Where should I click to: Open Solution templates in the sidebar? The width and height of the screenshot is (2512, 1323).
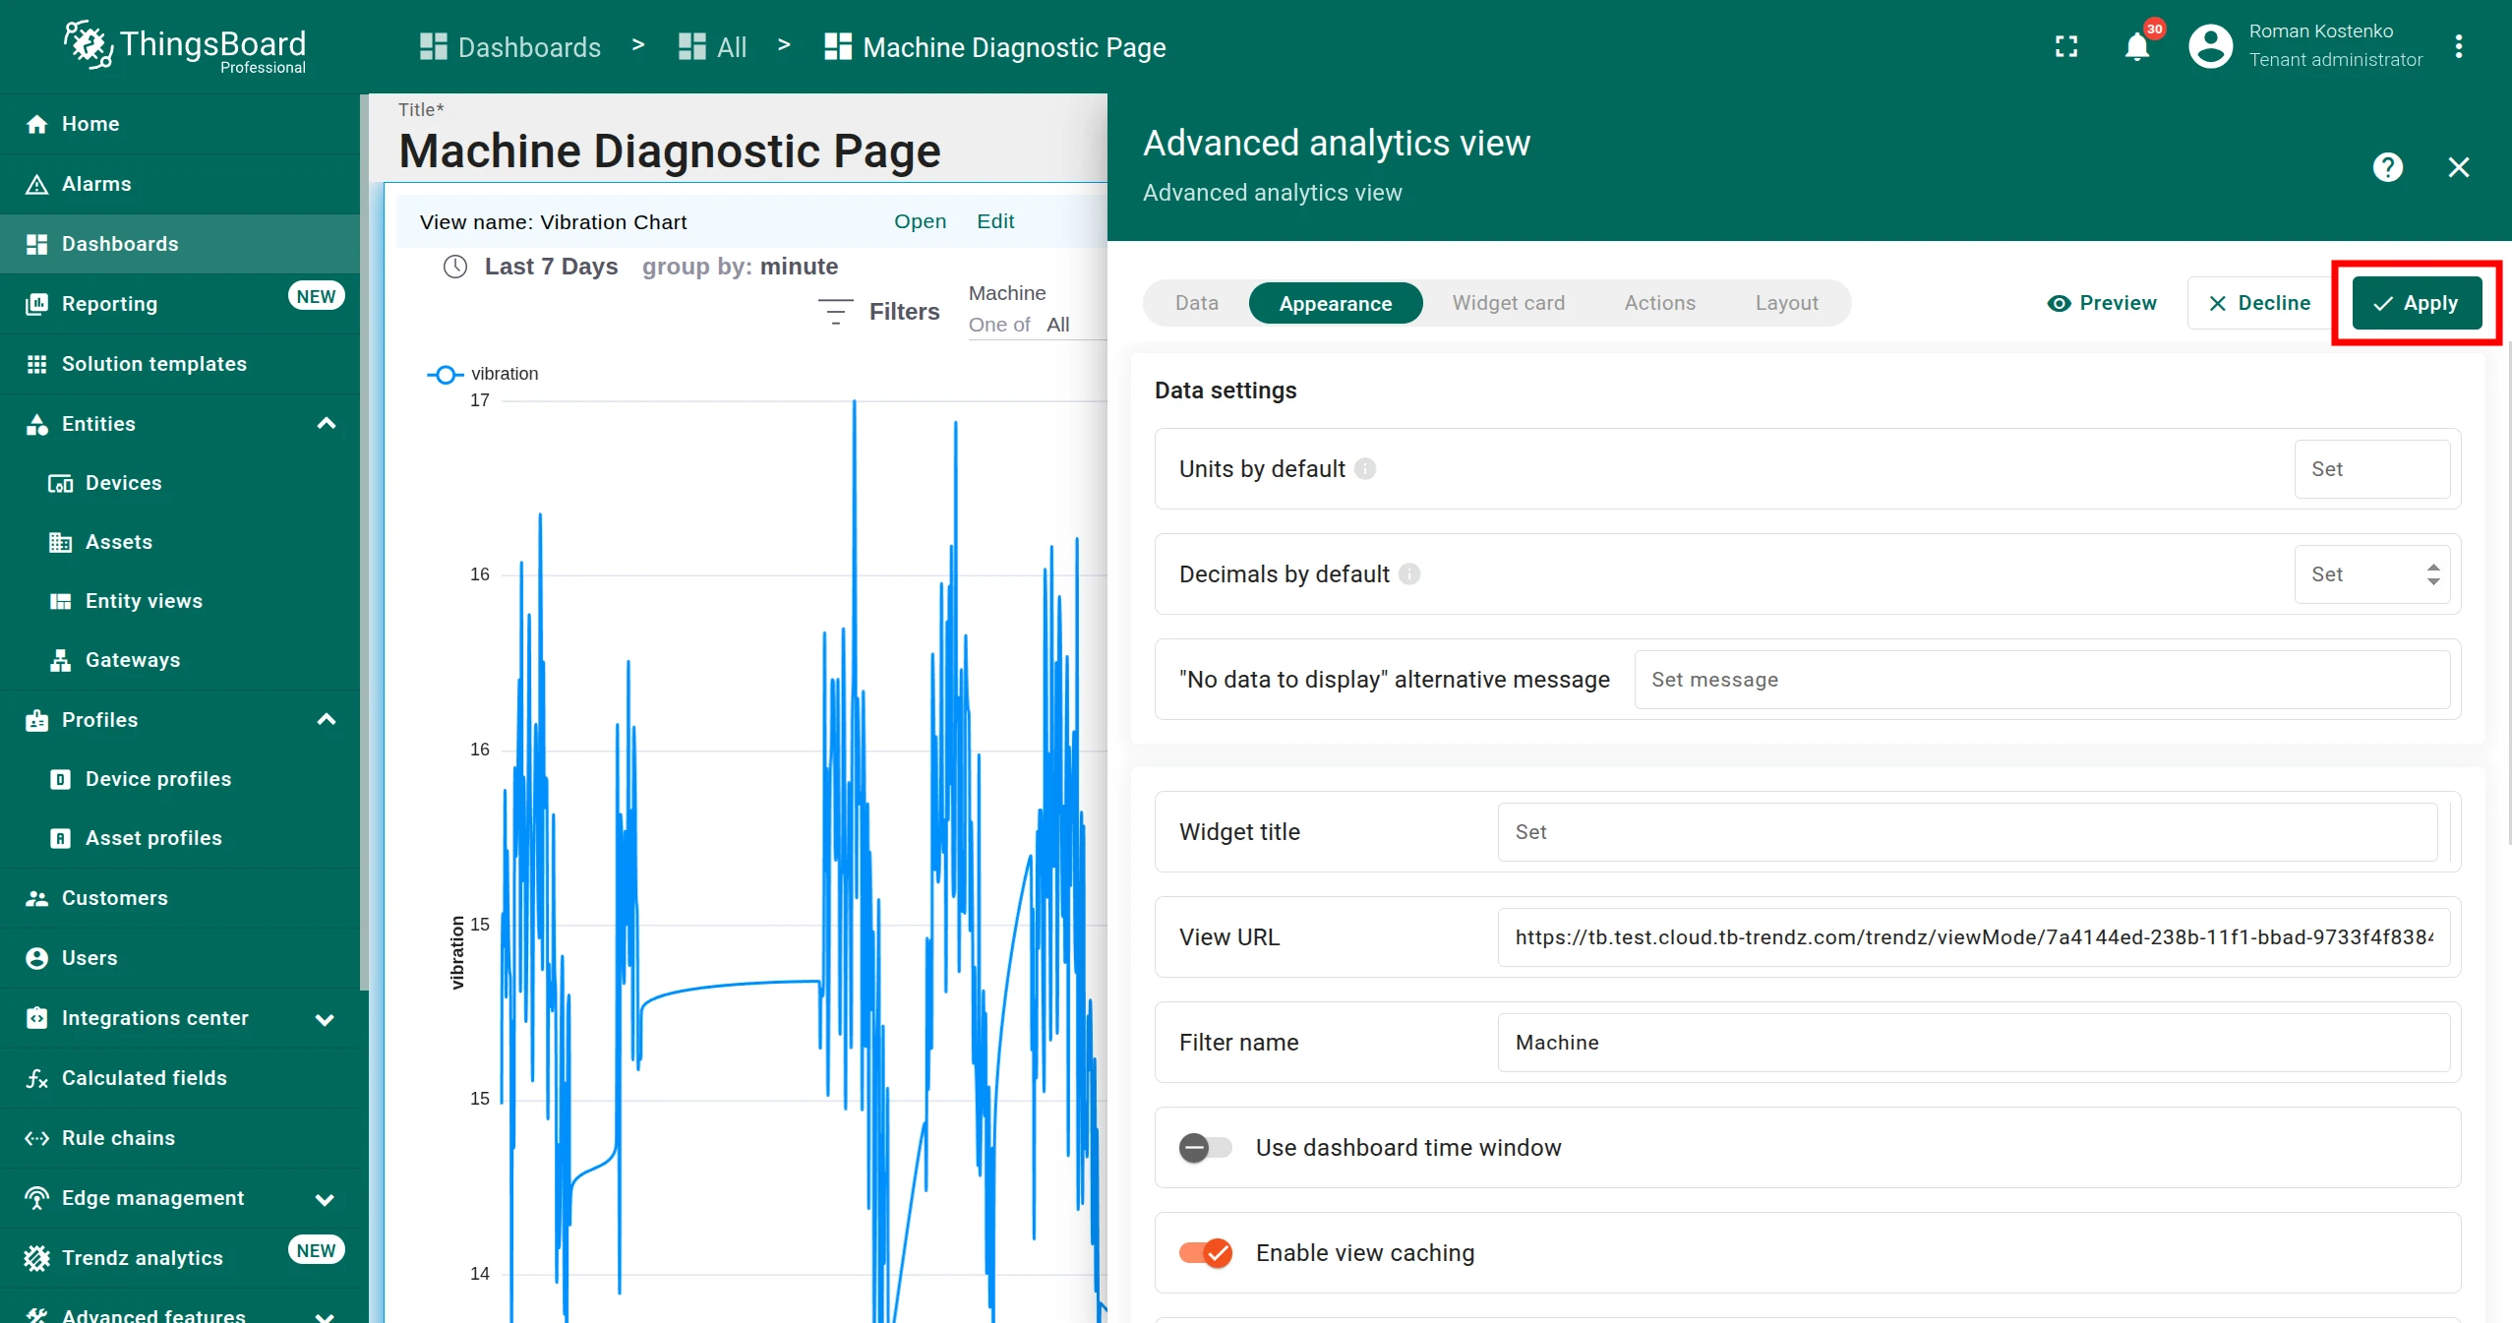(x=180, y=363)
